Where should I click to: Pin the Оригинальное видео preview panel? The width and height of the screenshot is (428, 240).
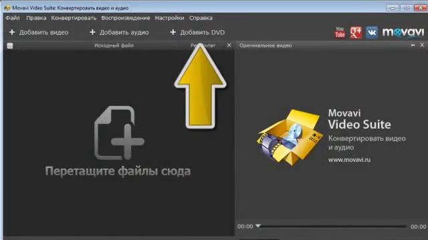pyautogui.click(x=413, y=45)
